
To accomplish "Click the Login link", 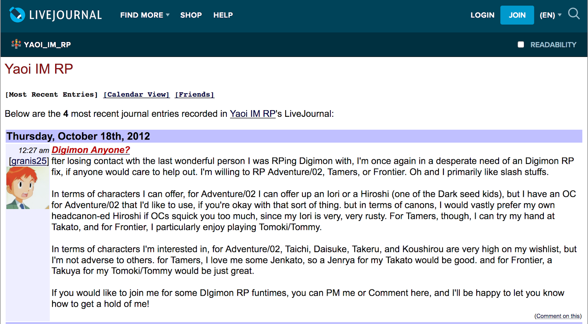I will pos(483,15).
